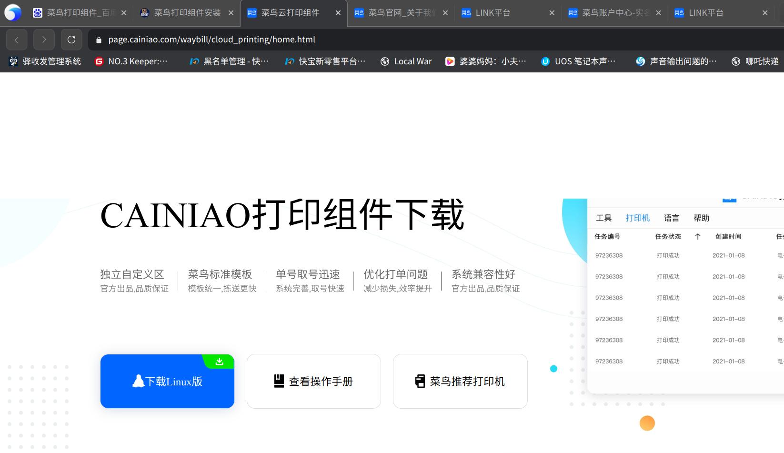Click the 语言 menu in the preview
Image resolution: width=784 pixels, height=453 pixels.
672,218
